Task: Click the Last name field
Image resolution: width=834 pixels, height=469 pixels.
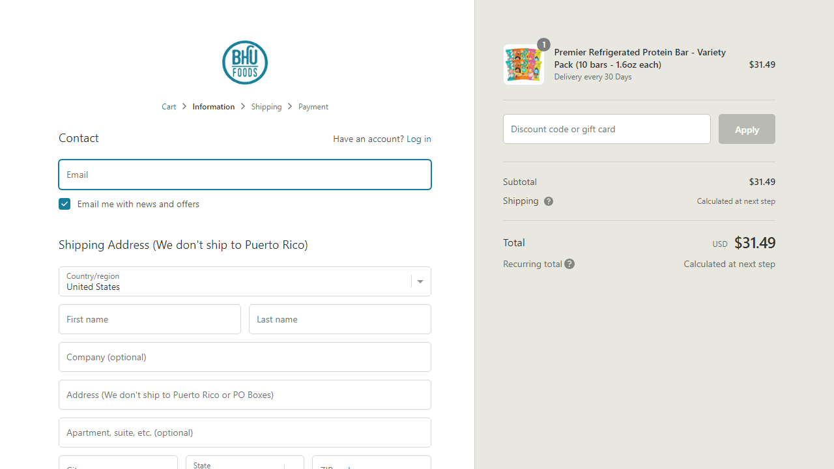Action: [x=339, y=319]
